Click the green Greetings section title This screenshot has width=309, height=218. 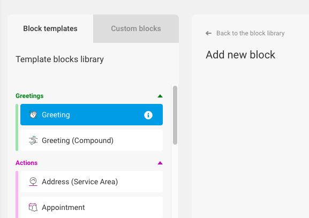[x=29, y=96]
